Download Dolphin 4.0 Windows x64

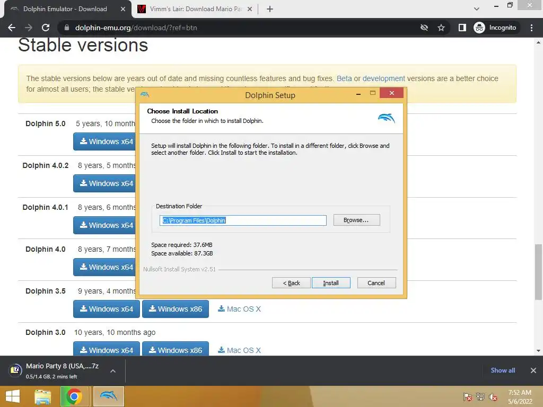(x=104, y=267)
